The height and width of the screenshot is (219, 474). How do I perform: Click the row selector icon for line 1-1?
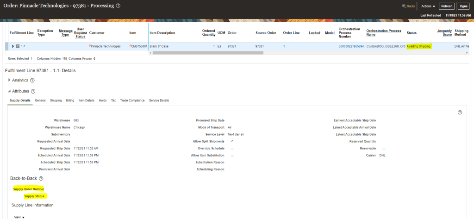18,46
